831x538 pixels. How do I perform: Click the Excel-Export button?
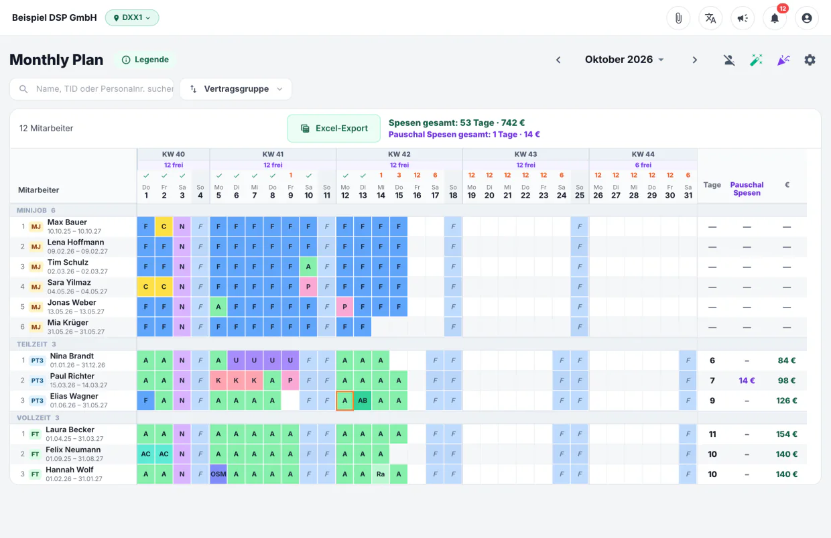[334, 128]
